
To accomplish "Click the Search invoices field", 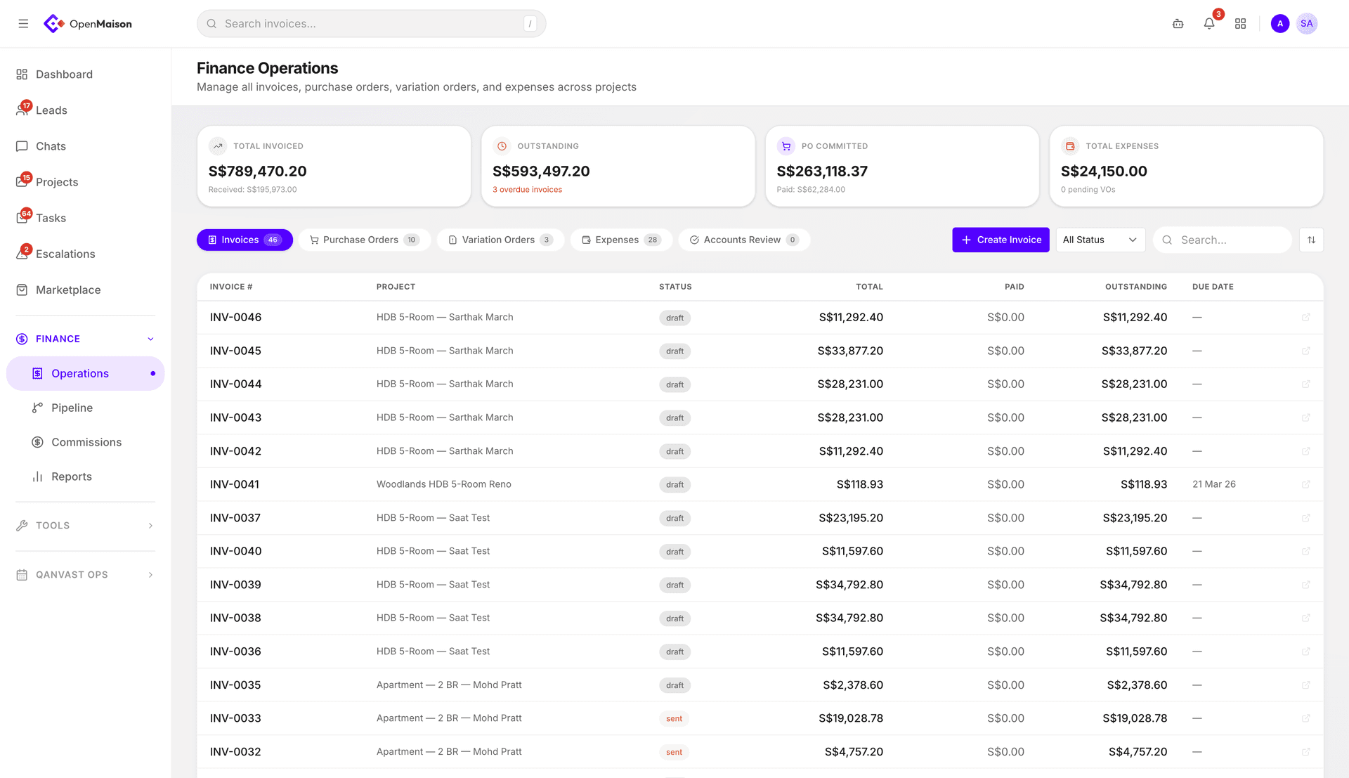I will (371, 24).
